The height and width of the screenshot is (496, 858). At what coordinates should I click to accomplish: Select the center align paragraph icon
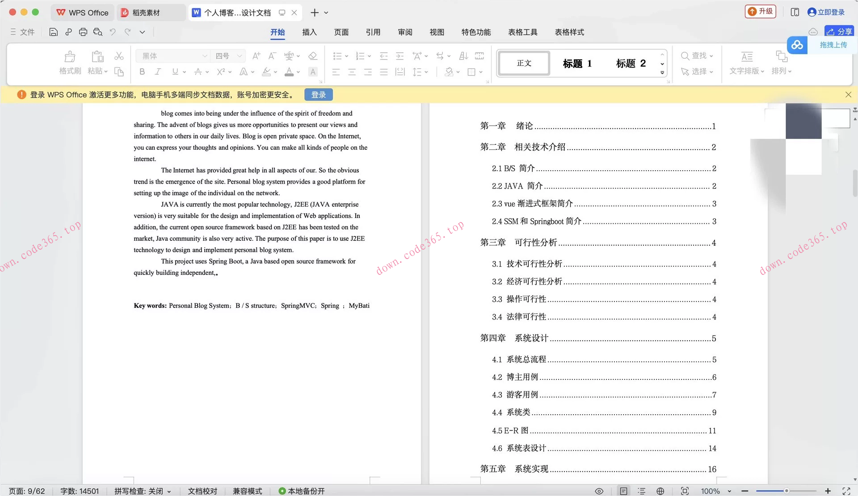pos(352,72)
